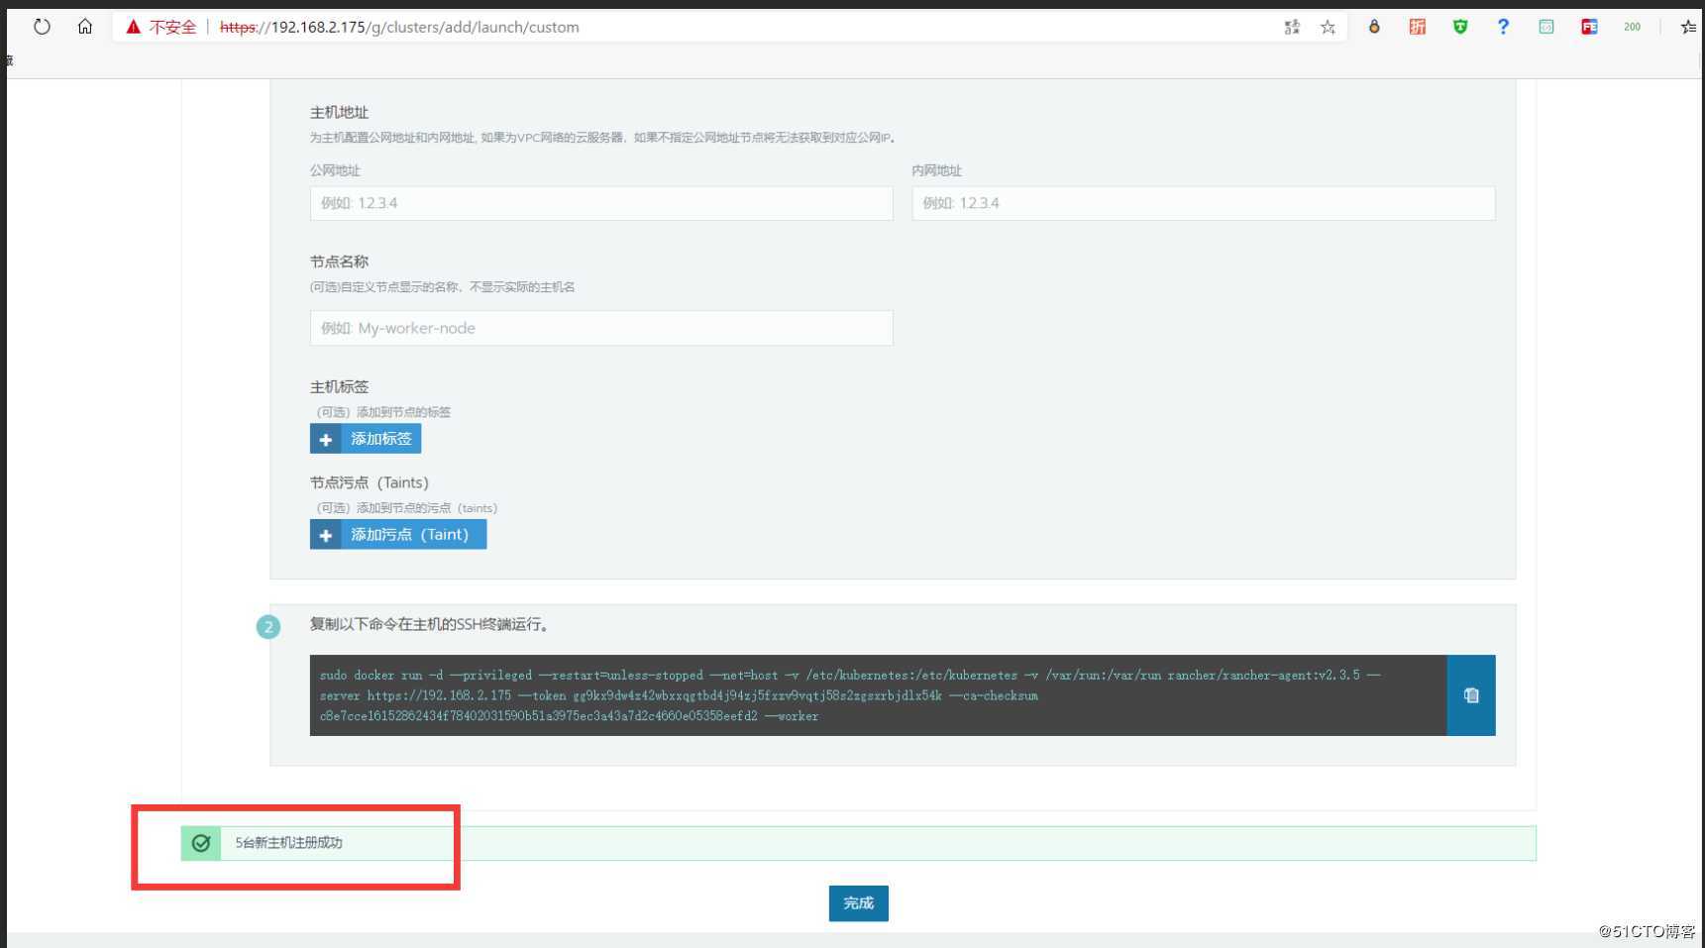
Task: Click the 节点污点 (Taints) heading
Action: [x=370, y=482]
